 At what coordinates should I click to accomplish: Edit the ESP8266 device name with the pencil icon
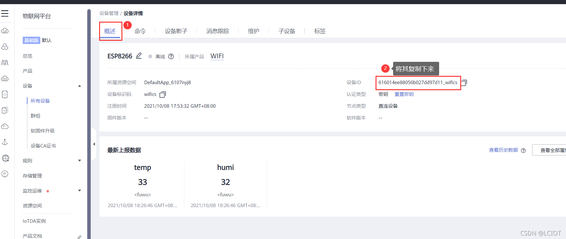pos(139,56)
